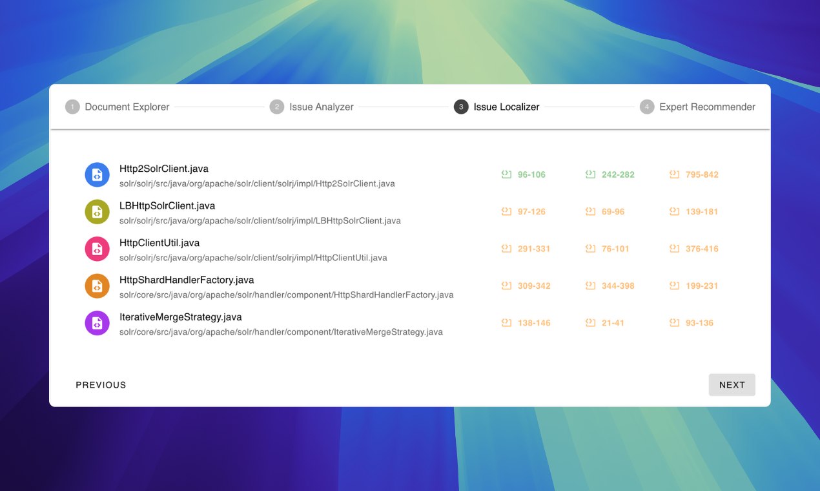This screenshot has height=491, width=820.
Task: Open line range 242-282 of Http2SolrClient
Action: [618, 174]
